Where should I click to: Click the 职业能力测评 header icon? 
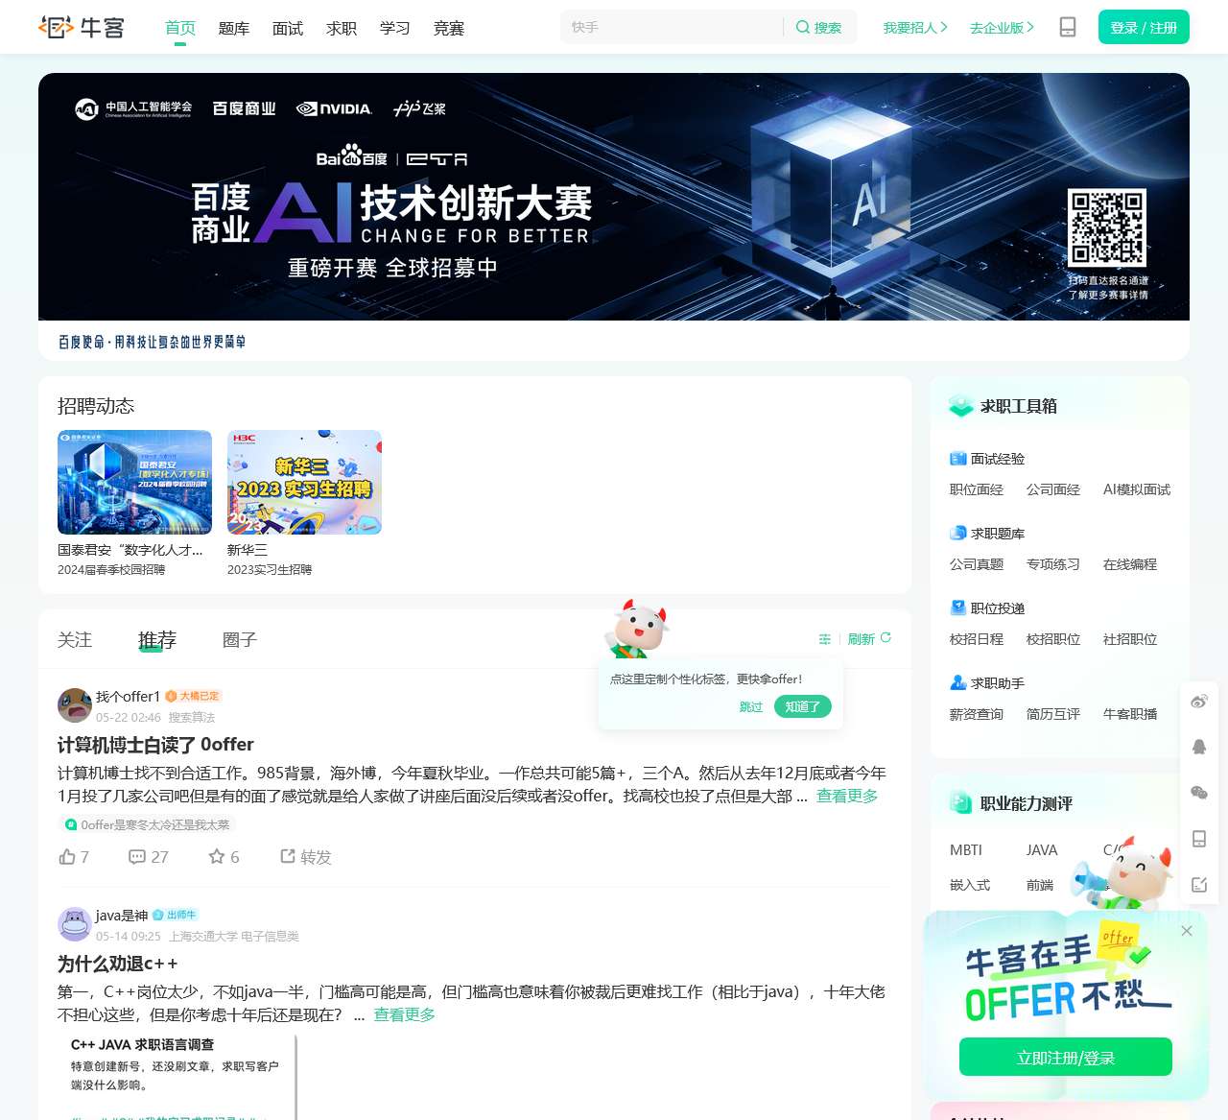click(x=960, y=803)
